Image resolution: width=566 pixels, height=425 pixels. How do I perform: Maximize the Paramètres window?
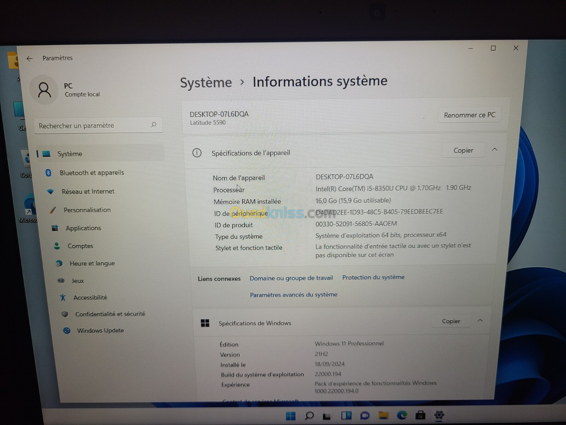[x=493, y=48]
